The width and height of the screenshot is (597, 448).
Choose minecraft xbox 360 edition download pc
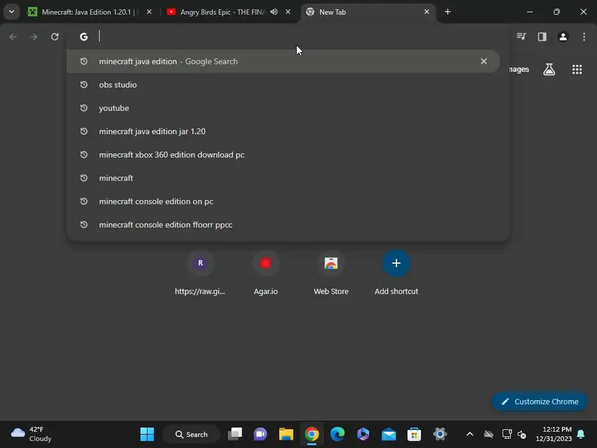pos(283,155)
